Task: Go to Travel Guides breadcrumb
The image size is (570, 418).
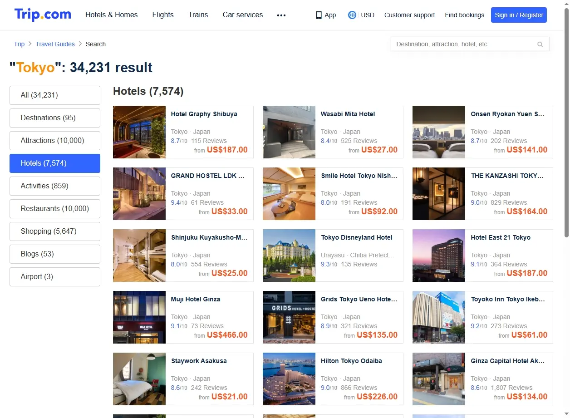Action: 55,44
